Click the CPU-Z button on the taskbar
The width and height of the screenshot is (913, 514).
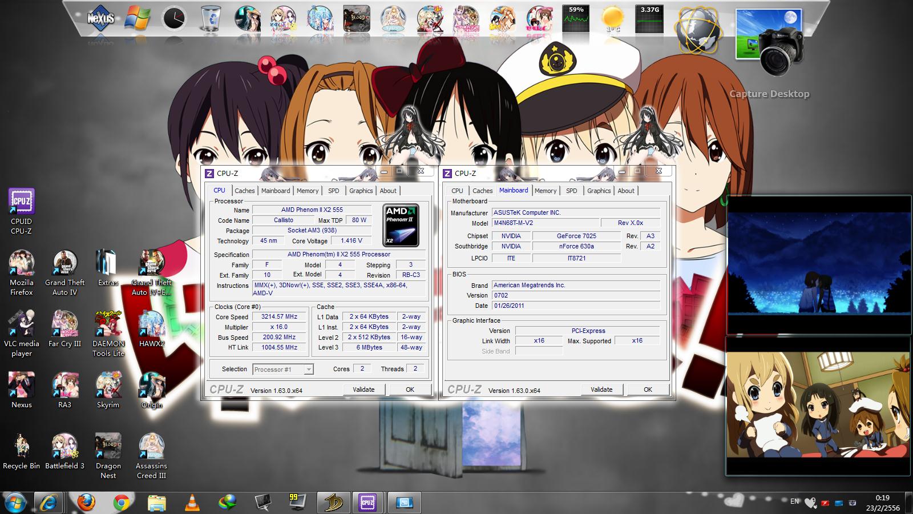pos(367,503)
